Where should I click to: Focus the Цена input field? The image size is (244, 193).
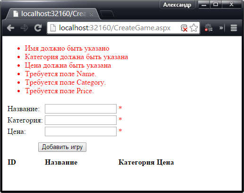81,132
